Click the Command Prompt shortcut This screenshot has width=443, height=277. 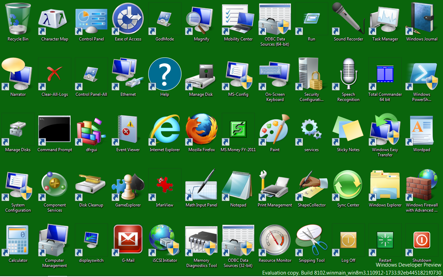[55, 129]
